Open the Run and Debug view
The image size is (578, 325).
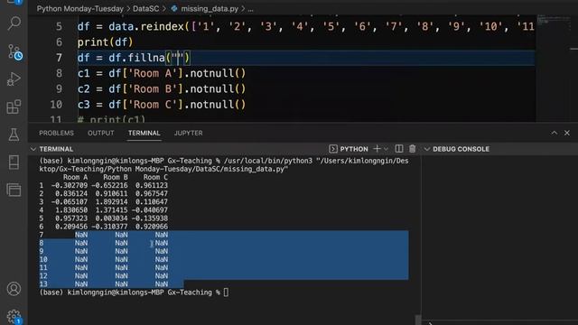tap(14, 79)
